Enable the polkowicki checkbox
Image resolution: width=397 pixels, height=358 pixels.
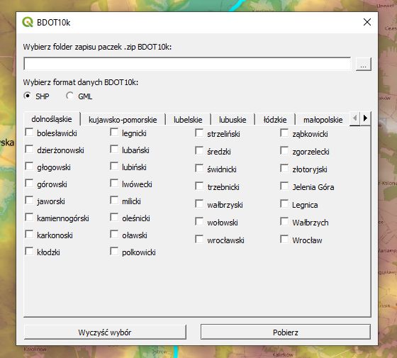tap(114, 252)
